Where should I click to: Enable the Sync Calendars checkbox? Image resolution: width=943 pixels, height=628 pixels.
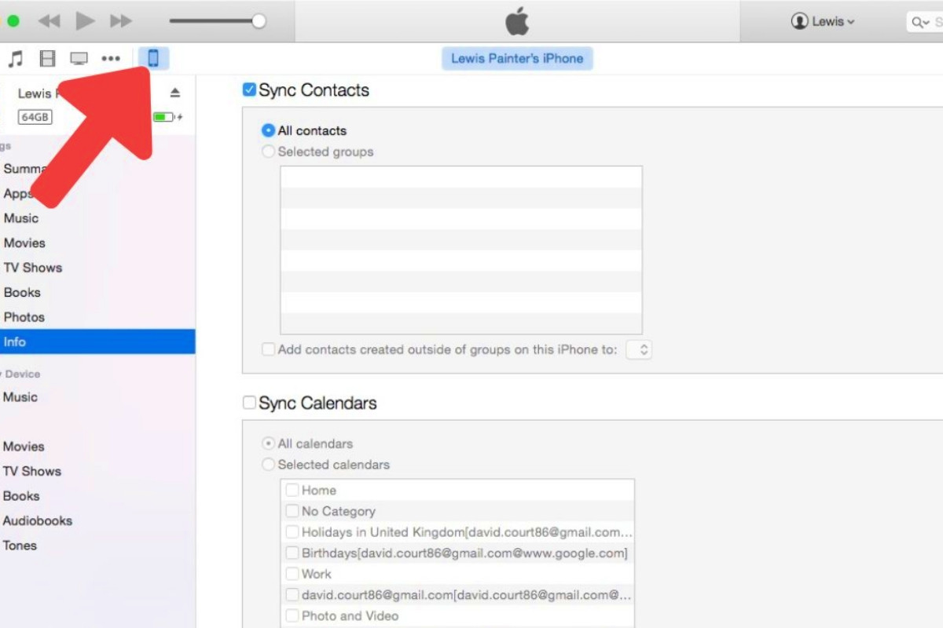(x=249, y=403)
